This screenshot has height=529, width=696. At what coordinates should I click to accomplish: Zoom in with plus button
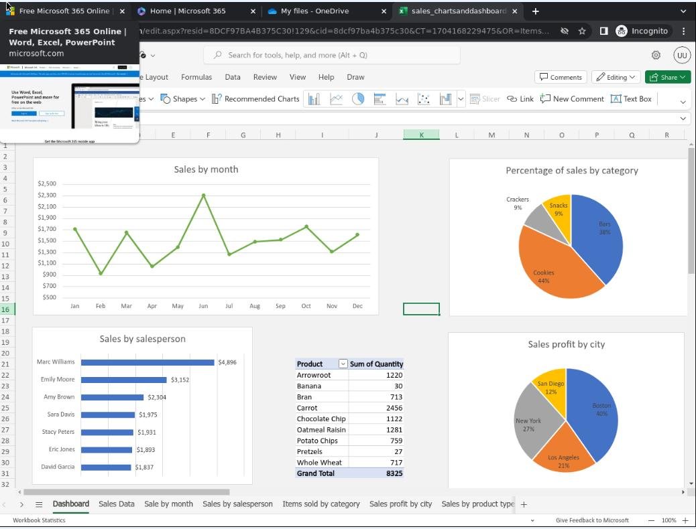(x=685, y=520)
